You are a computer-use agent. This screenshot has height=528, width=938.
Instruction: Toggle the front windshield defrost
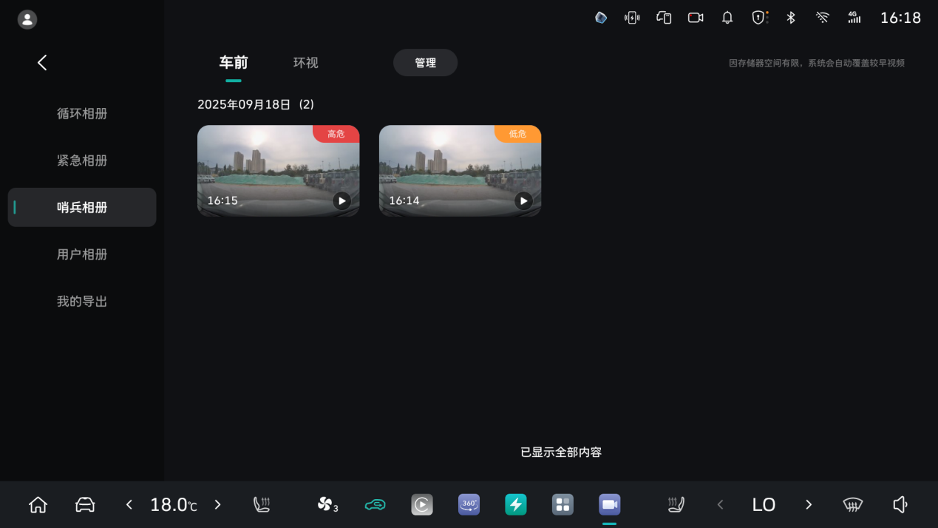coord(852,504)
